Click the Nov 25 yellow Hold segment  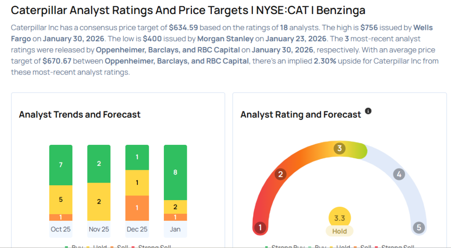(99, 201)
